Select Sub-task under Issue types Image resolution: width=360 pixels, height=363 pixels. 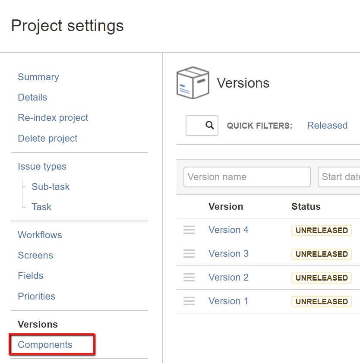tap(51, 186)
